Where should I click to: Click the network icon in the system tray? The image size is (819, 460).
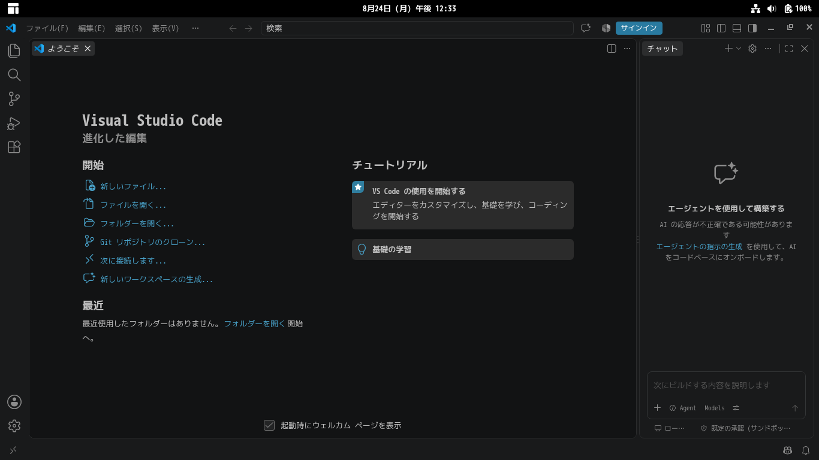click(755, 8)
